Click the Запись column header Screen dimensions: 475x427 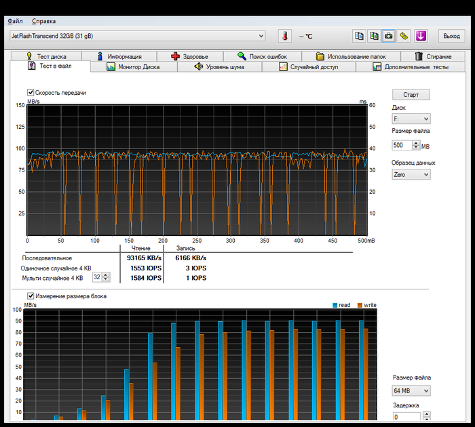[x=185, y=248]
